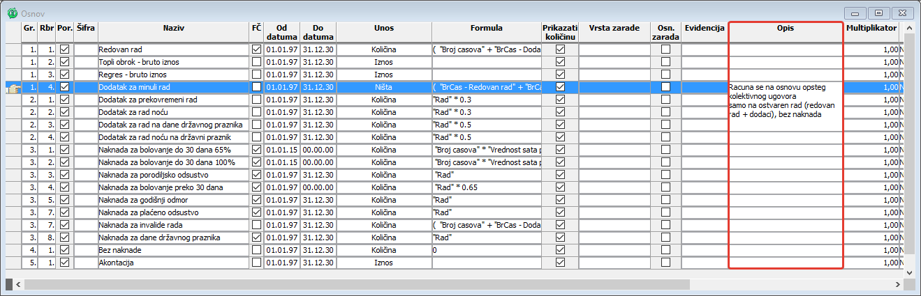The image size is (921, 296).
Task: Minimize the Osnov window
Action: [855, 12]
